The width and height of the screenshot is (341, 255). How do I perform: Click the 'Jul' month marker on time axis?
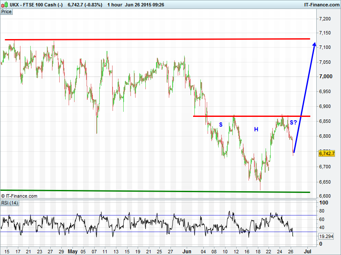pos(307,251)
